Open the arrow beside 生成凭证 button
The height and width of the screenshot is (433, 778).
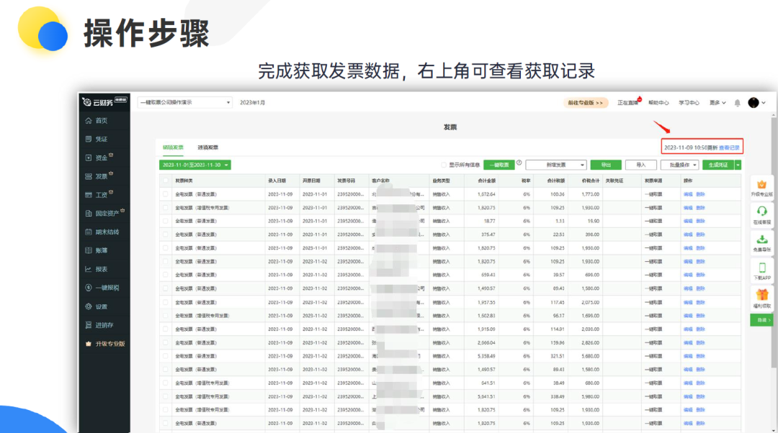tap(738, 165)
